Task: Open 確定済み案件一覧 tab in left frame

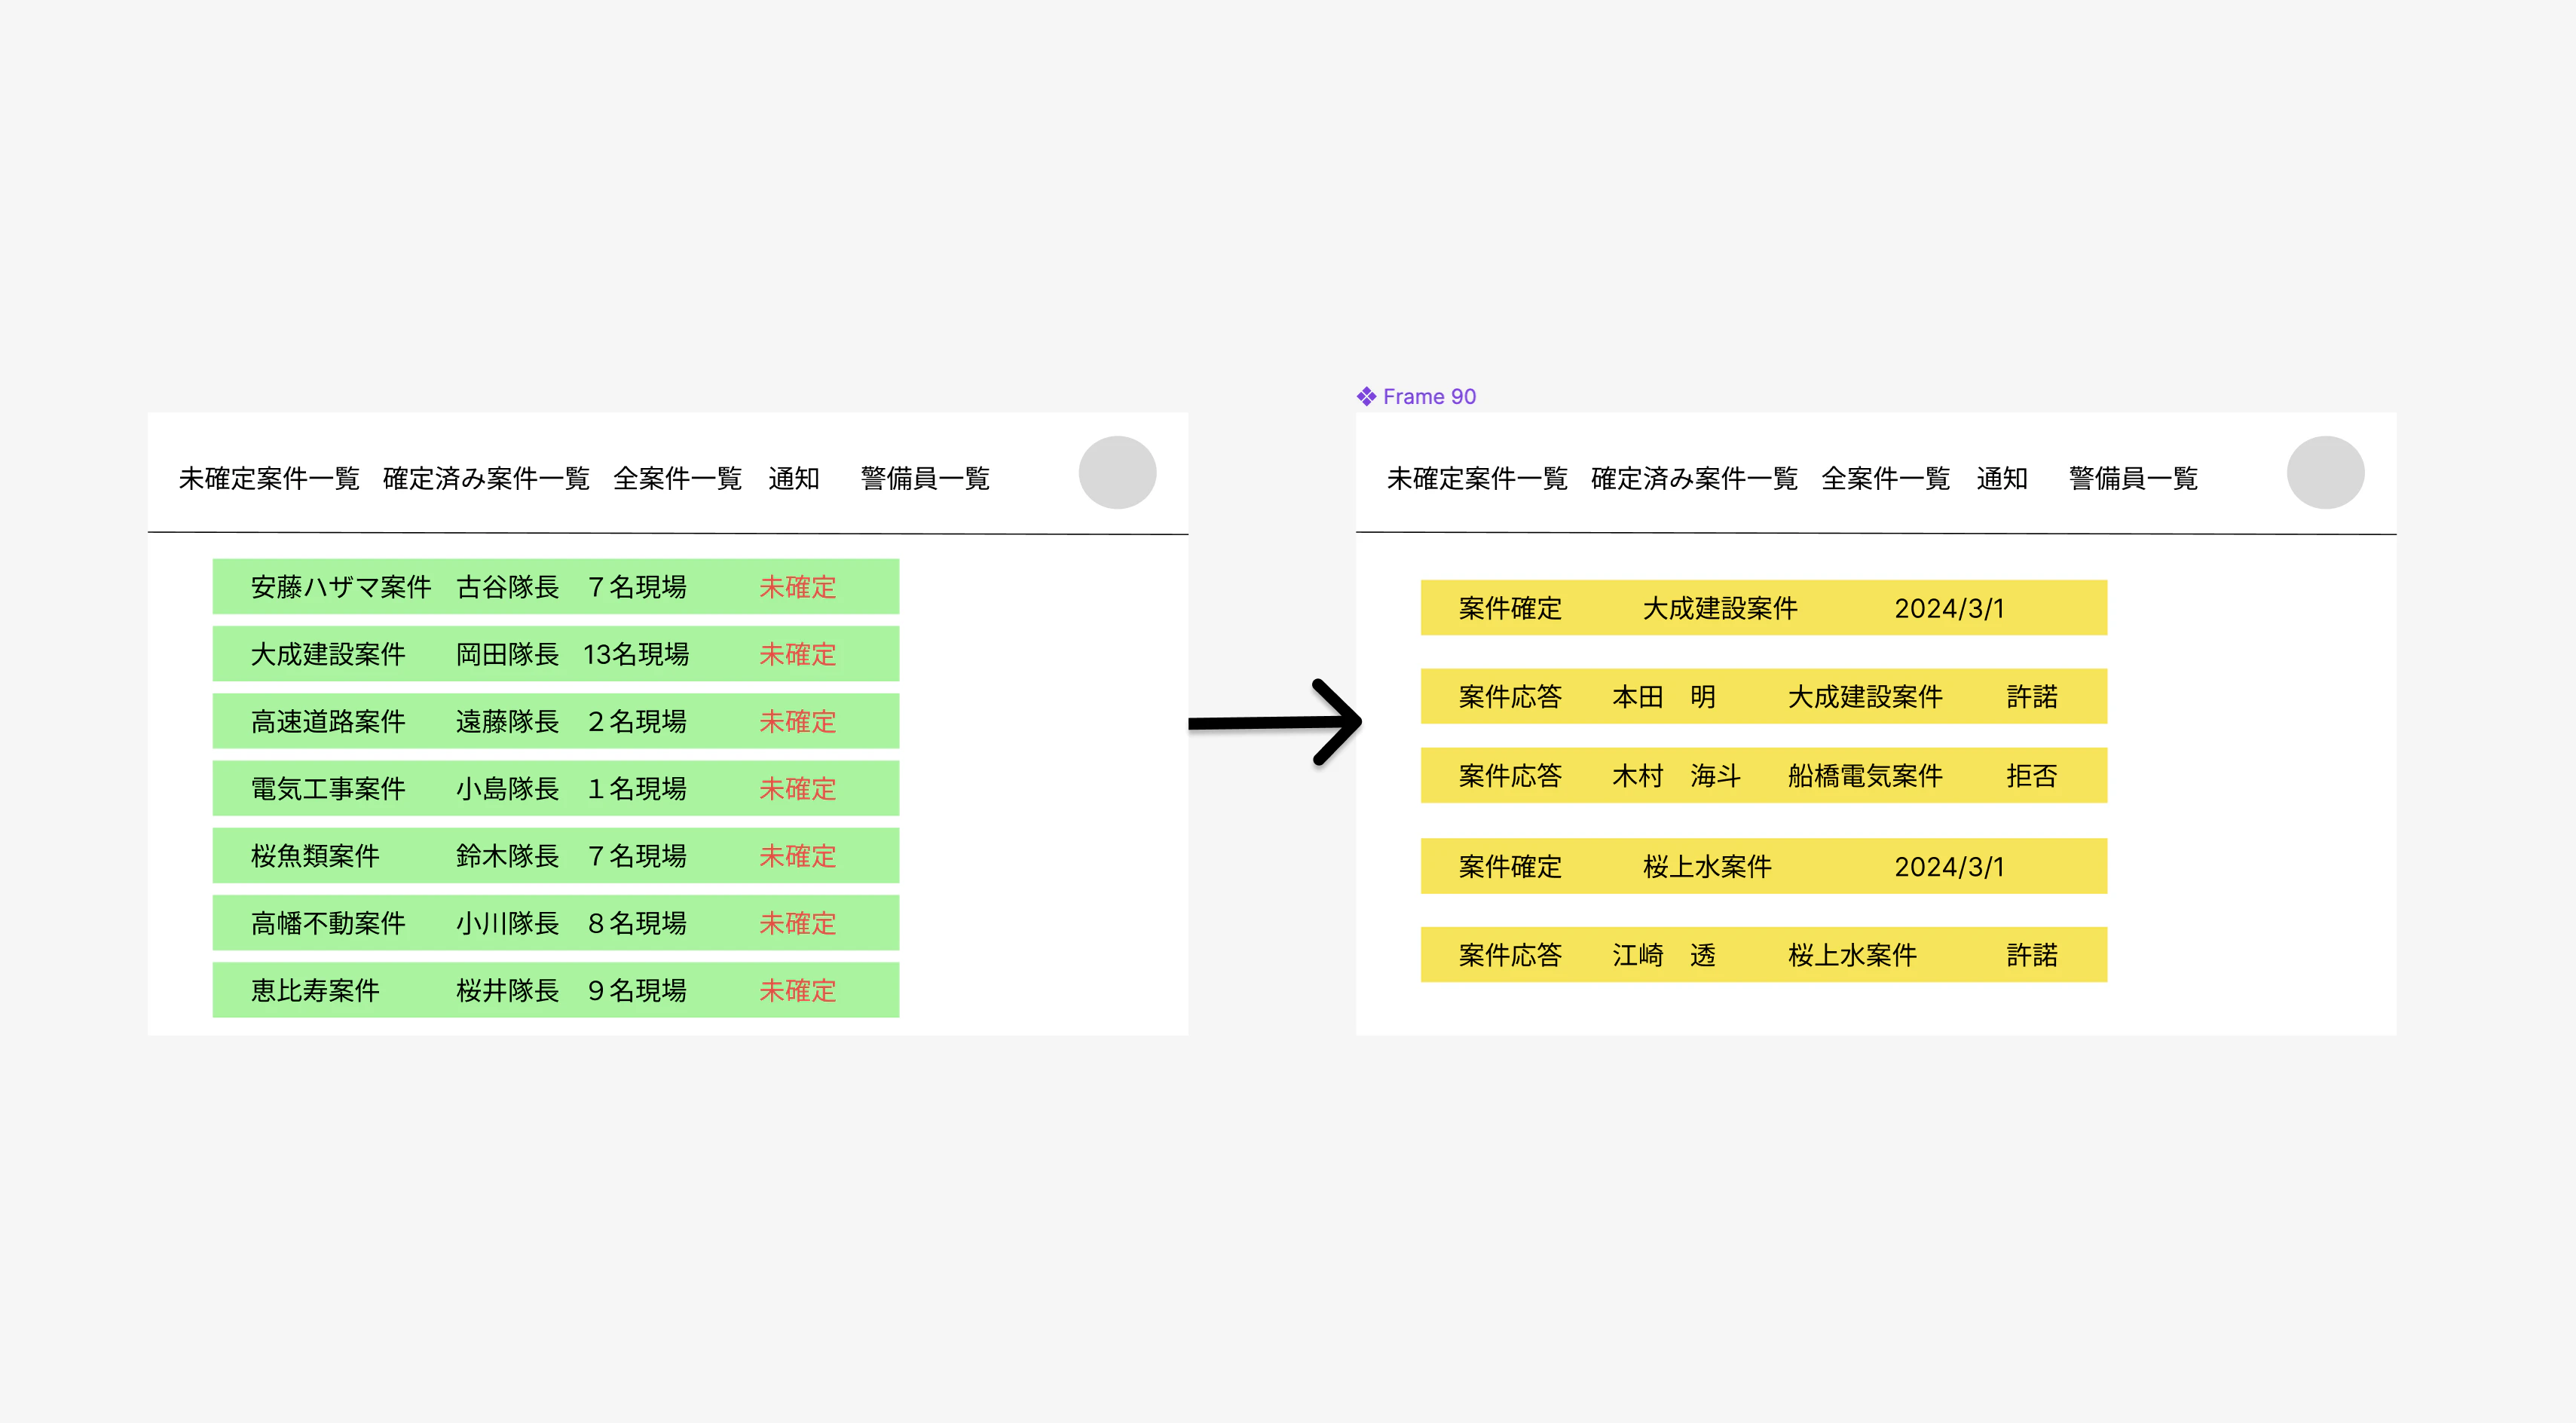Action: 486,479
